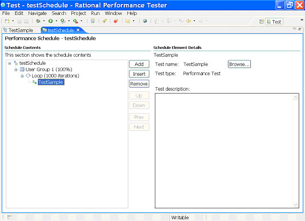The width and height of the screenshot is (305, 221).
Task: Close the testSchedule tab
Action: [78, 30]
